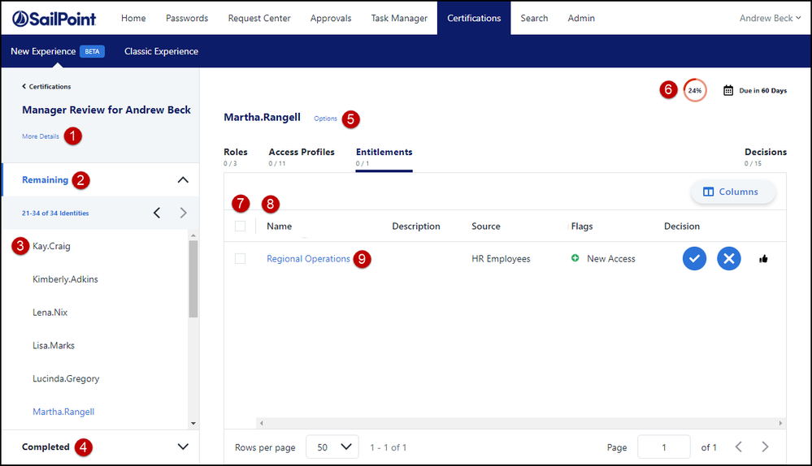Image resolution: width=812 pixels, height=466 pixels.
Task: Go to previous identities page arrow
Action: point(157,213)
